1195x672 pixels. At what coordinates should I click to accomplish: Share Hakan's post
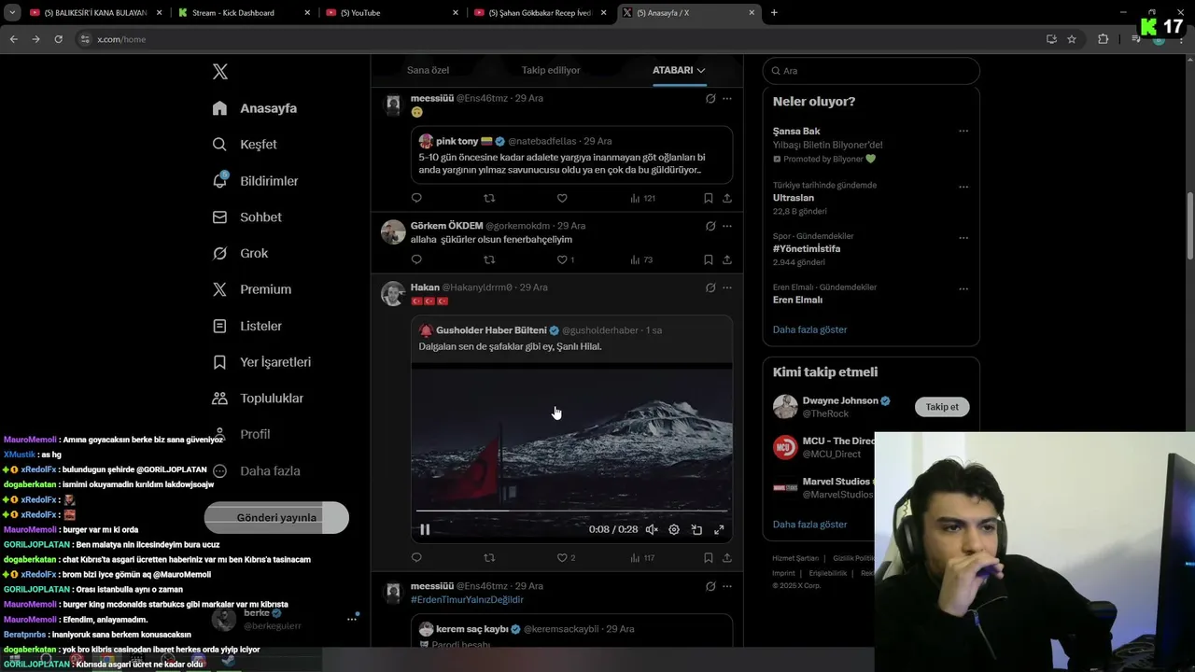coord(727,557)
